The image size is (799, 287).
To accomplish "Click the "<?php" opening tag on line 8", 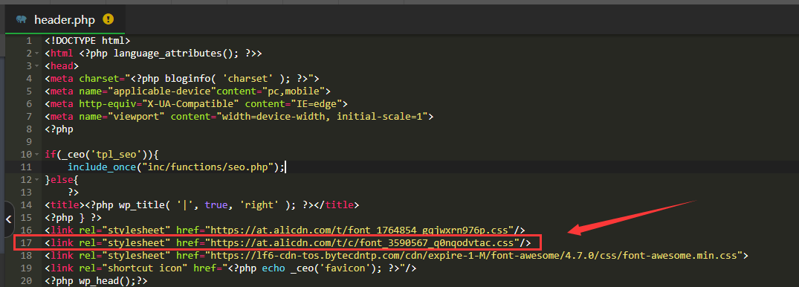I will pos(59,129).
